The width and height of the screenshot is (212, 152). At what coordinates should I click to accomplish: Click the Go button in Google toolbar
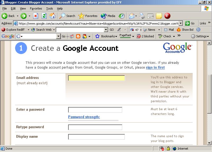click(x=64, y=36)
